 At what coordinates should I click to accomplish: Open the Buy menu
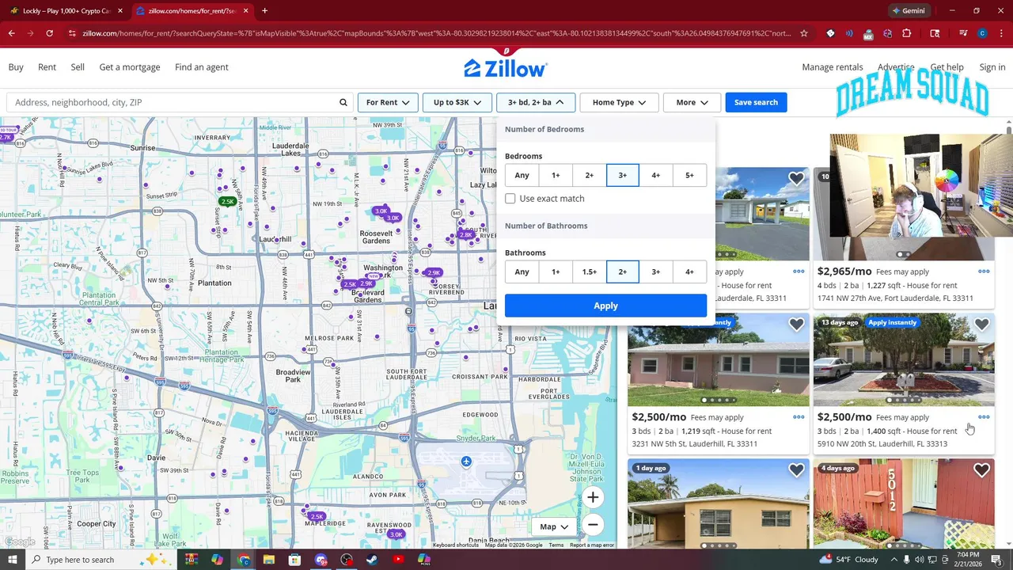[16, 67]
